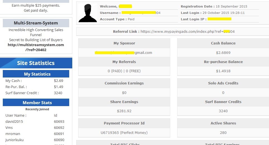Select the juniorkuku user name
The width and height of the screenshot is (269, 145).
coord(15,140)
